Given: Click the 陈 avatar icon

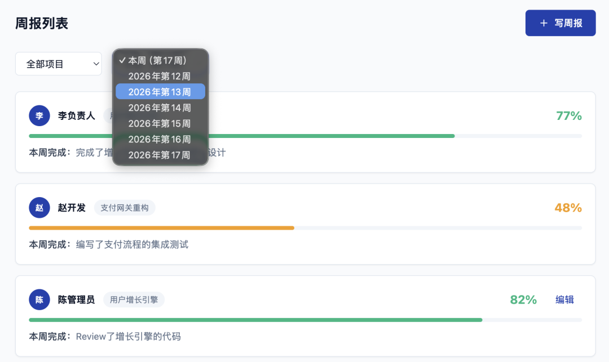Looking at the screenshot, I should click(39, 300).
